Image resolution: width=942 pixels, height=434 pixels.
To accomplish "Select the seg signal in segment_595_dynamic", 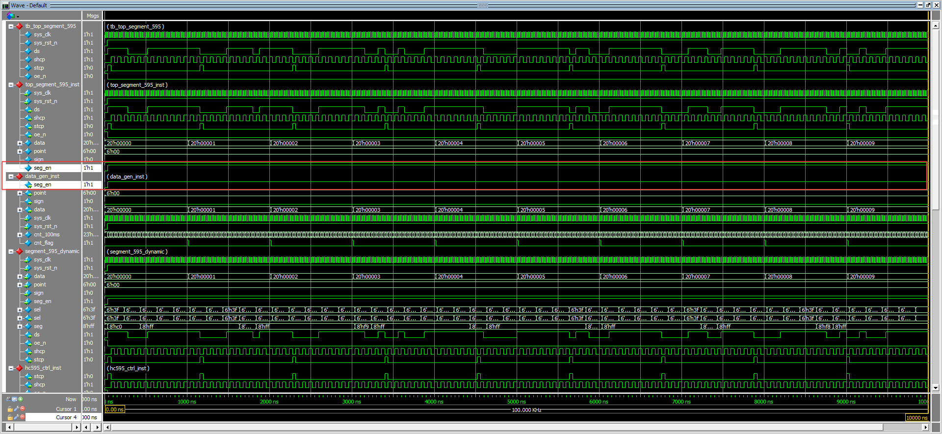I will click(x=38, y=327).
